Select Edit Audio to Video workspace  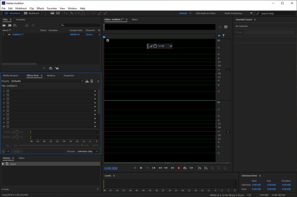click(x=206, y=13)
